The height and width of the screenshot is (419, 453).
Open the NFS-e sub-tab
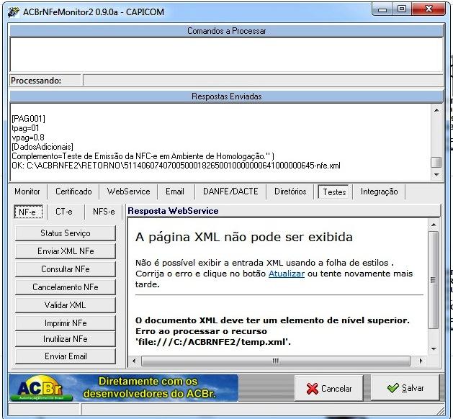[x=104, y=212]
